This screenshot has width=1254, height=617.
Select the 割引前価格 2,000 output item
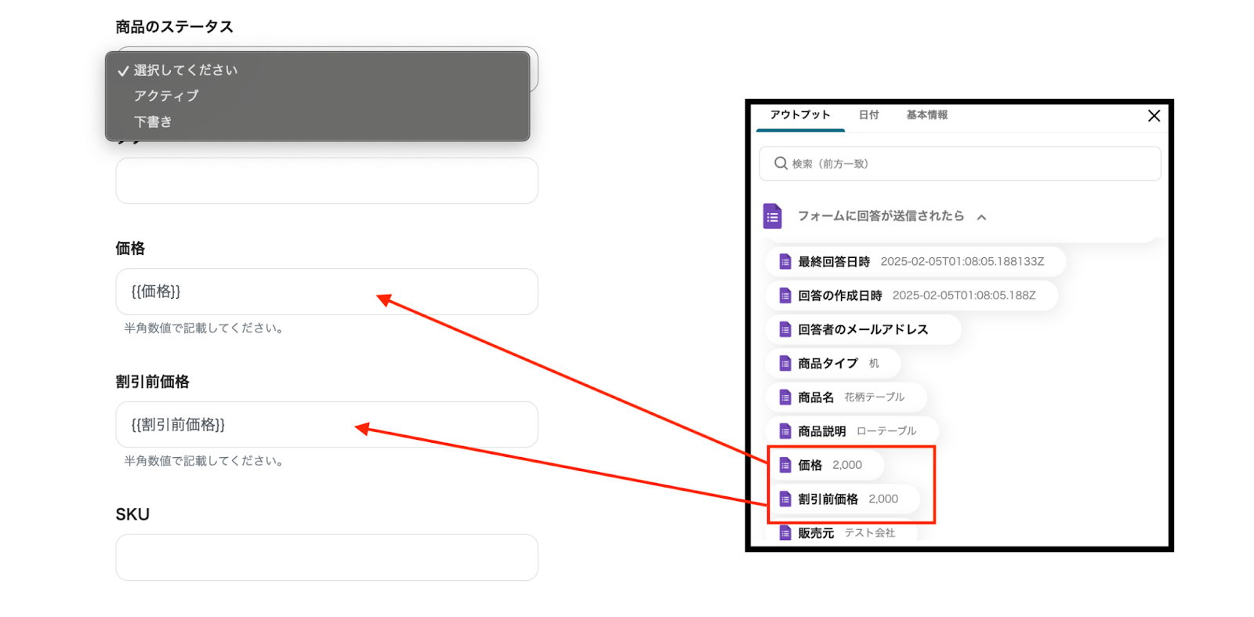tap(845, 499)
